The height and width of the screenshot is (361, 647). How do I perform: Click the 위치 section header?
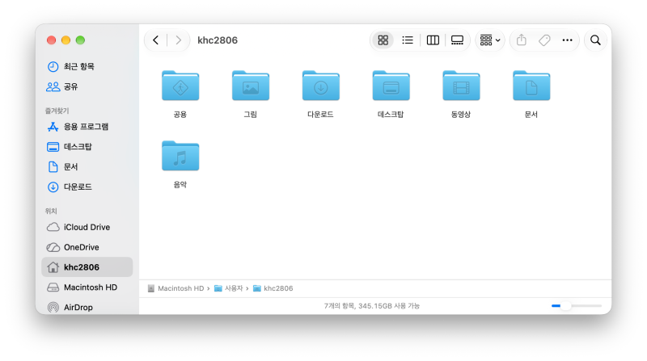pyautogui.click(x=51, y=211)
